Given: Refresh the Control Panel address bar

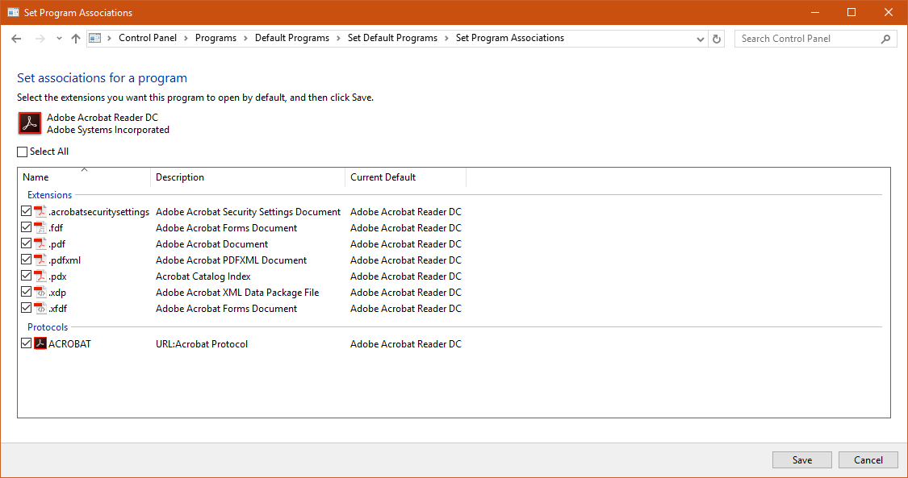Looking at the screenshot, I should click(x=717, y=39).
